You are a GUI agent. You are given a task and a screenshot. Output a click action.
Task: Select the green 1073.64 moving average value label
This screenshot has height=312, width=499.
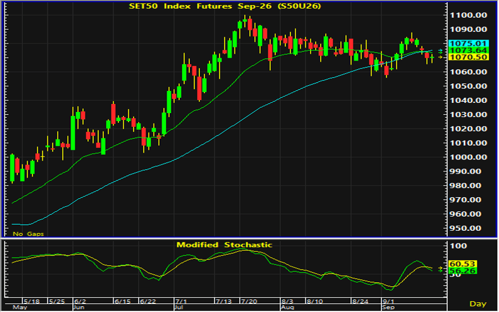(468, 50)
